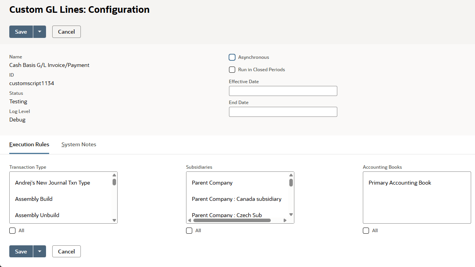Click Transaction Type vertical scrollbar thumb
This screenshot has width=475, height=267.
114,182
